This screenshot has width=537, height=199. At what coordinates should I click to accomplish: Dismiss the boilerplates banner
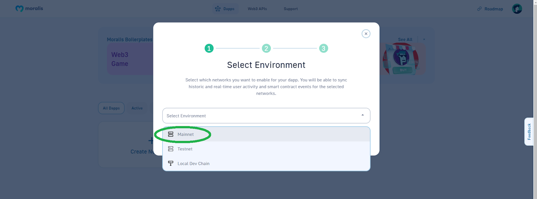coord(424,40)
